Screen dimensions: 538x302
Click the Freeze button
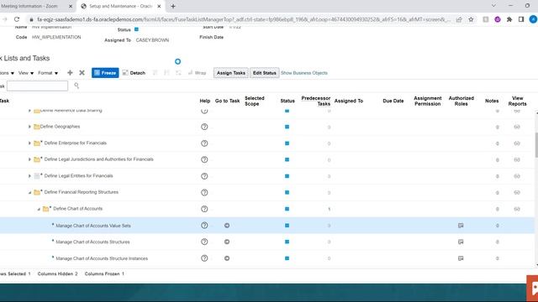[x=105, y=73]
